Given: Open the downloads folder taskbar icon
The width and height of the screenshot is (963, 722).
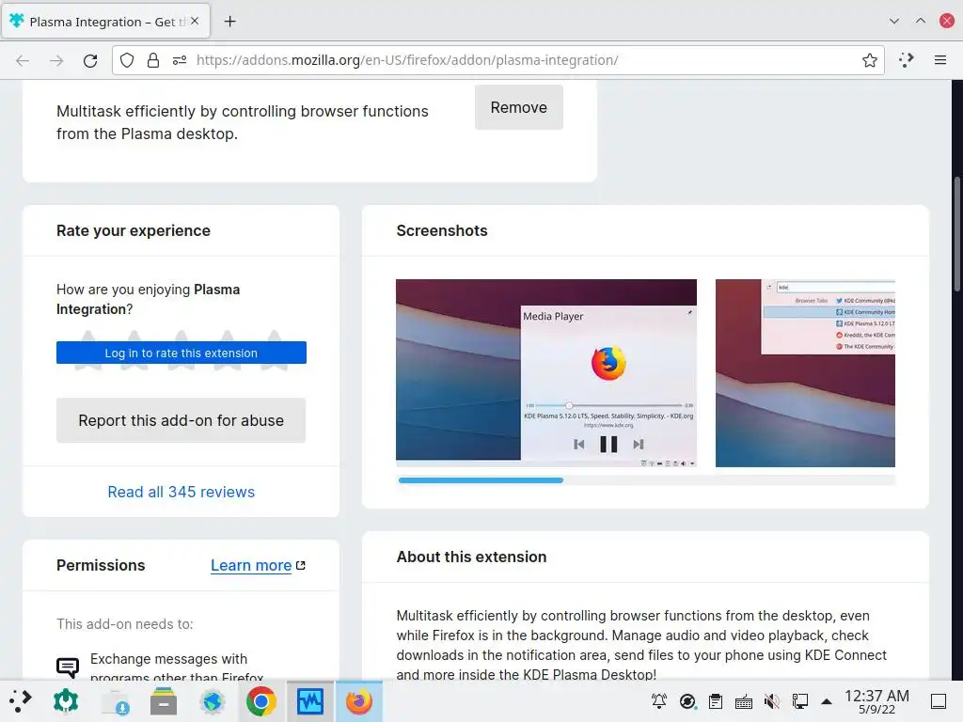Looking at the screenshot, I should (x=115, y=701).
